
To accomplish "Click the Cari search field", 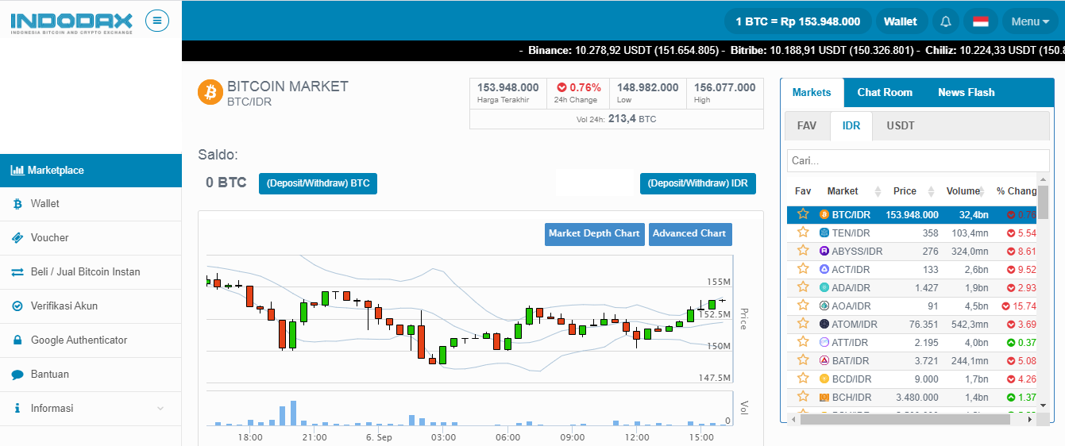I will tap(918, 160).
